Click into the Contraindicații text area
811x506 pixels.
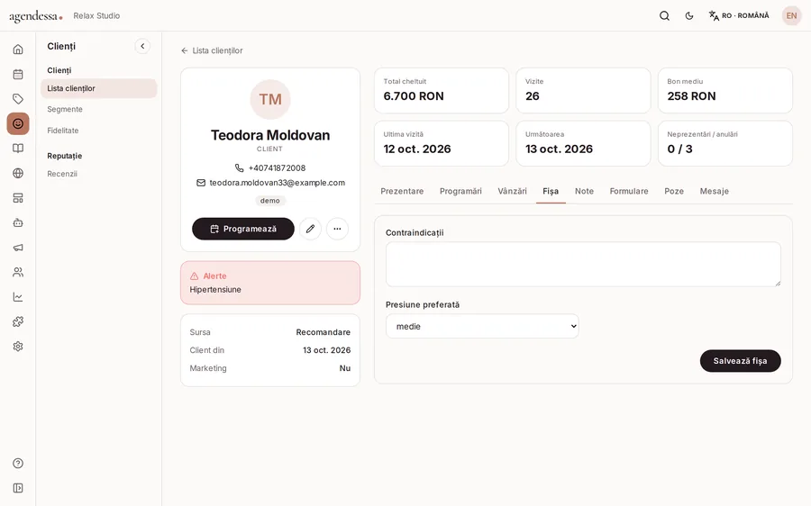point(583,264)
